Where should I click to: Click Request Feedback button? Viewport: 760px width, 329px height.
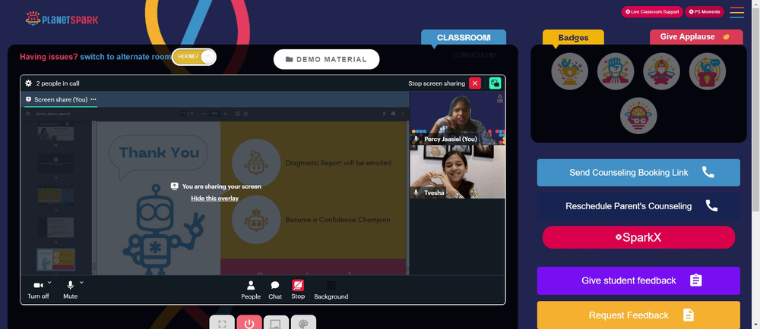tap(638, 315)
